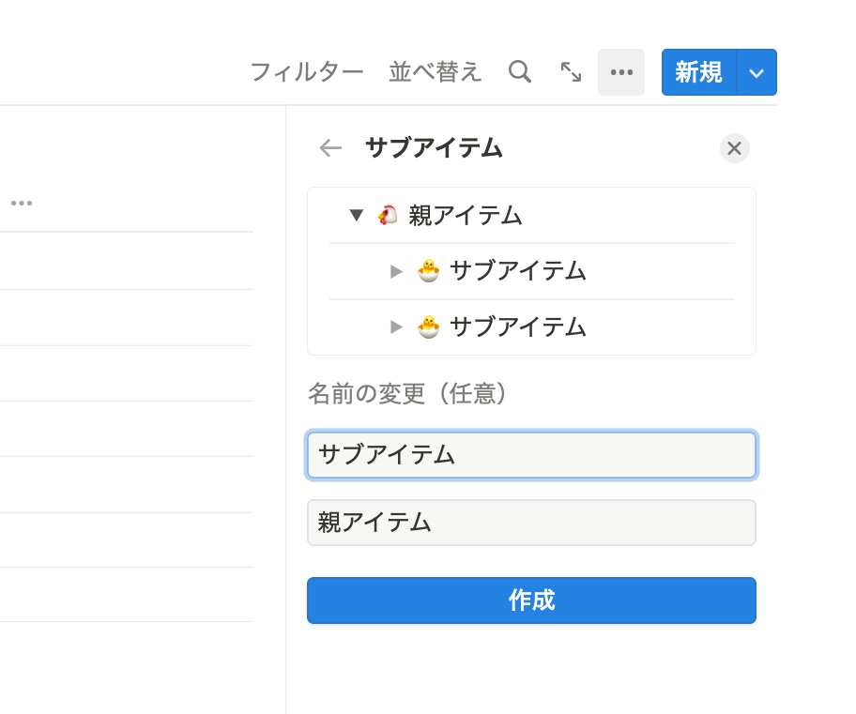Viewport: 856px width, 714px height.
Task: Select the 親アイテム preview row text
Action: (x=466, y=215)
